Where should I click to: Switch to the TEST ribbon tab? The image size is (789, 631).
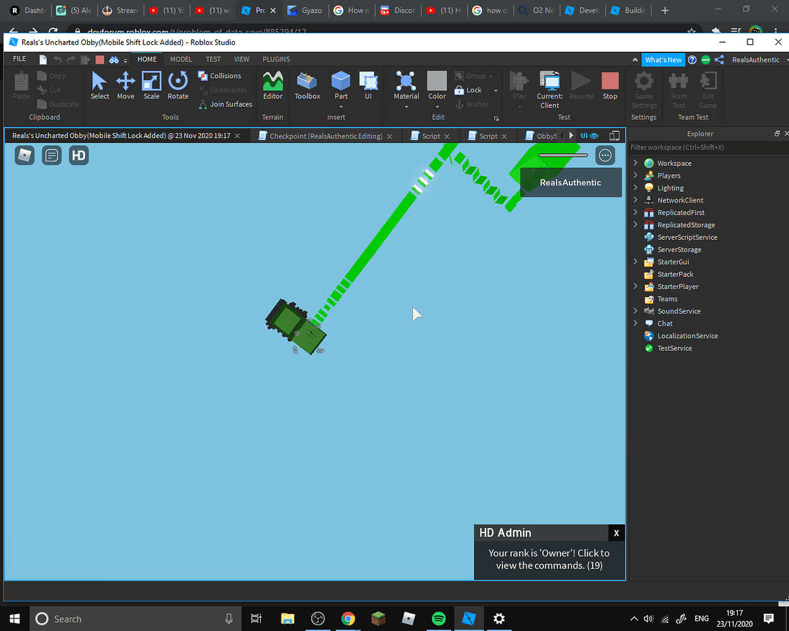[213, 59]
